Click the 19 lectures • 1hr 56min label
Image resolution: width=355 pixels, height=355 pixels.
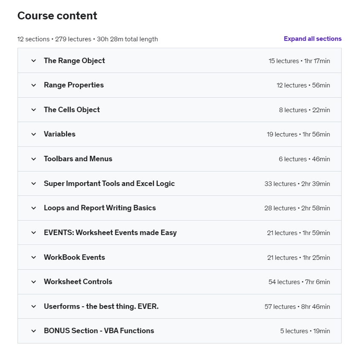(298, 134)
